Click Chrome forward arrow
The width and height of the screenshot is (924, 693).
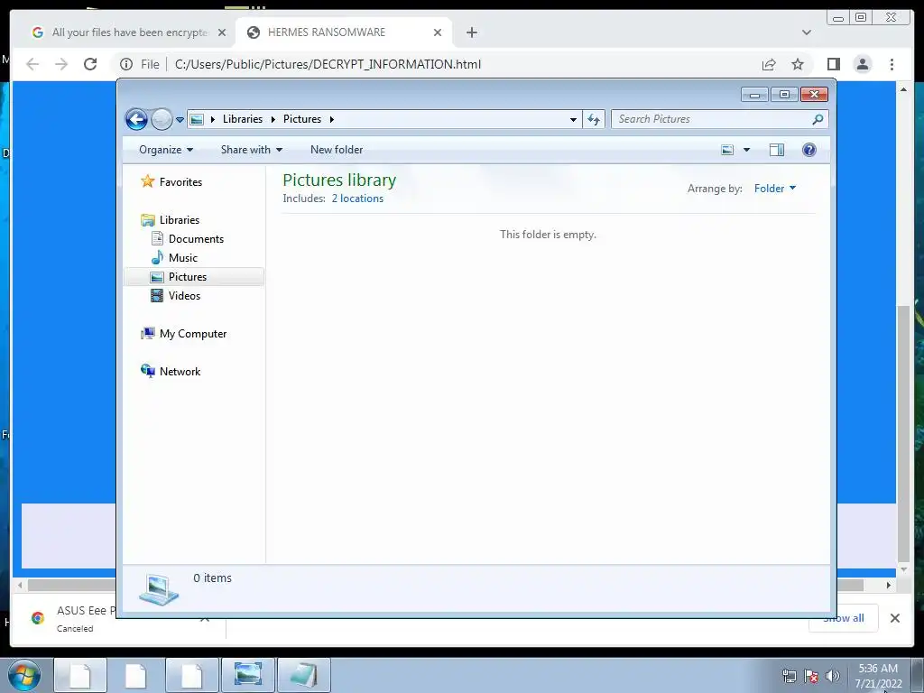[x=61, y=64]
